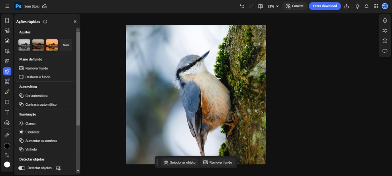
Task: Click the Fazer download button
Action: [325, 6]
